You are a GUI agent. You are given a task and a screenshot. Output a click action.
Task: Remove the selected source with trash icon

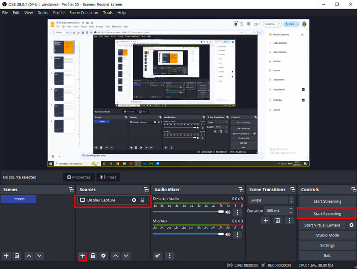point(93,255)
